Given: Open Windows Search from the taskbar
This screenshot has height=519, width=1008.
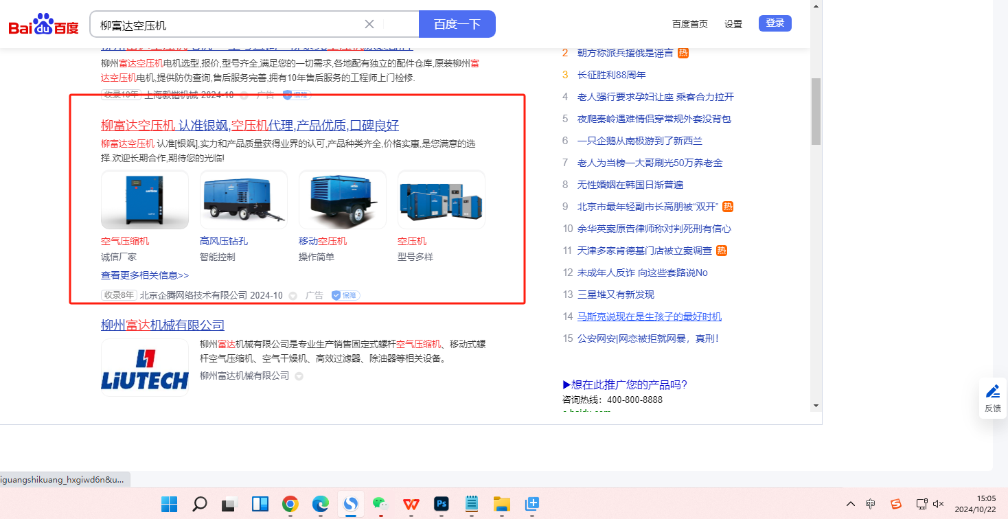Looking at the screenshot, I should tap(200, 504).
